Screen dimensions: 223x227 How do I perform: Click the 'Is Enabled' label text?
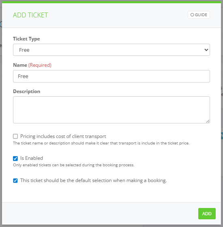click(32, 158)
